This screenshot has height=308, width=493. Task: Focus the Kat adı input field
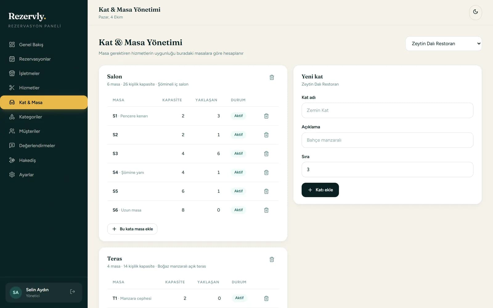pyautogui.click(x=387, y=110)
